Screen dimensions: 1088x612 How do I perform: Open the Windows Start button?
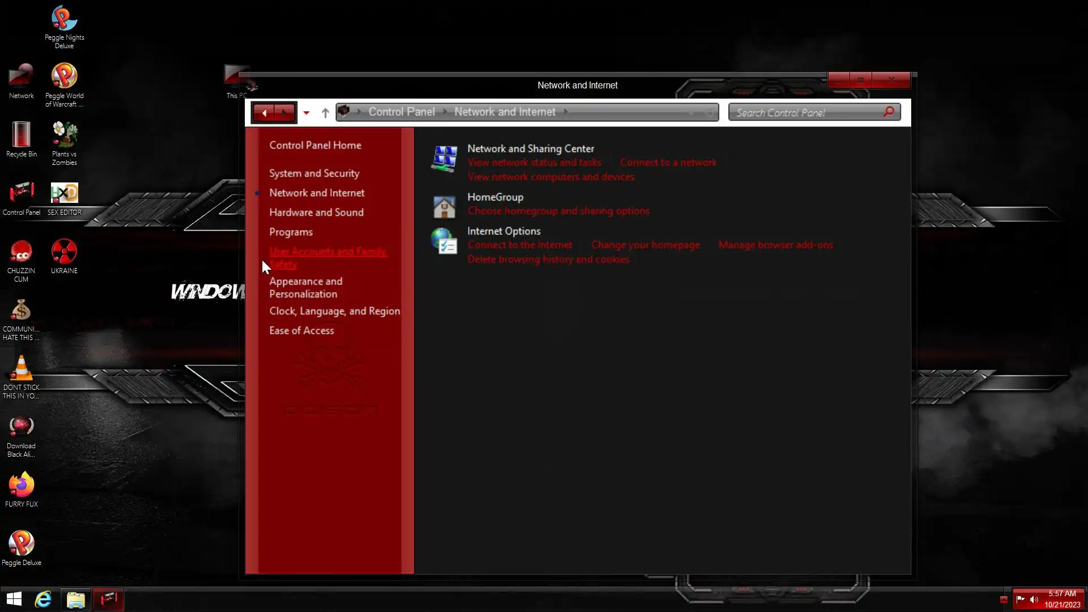[14, 599]
